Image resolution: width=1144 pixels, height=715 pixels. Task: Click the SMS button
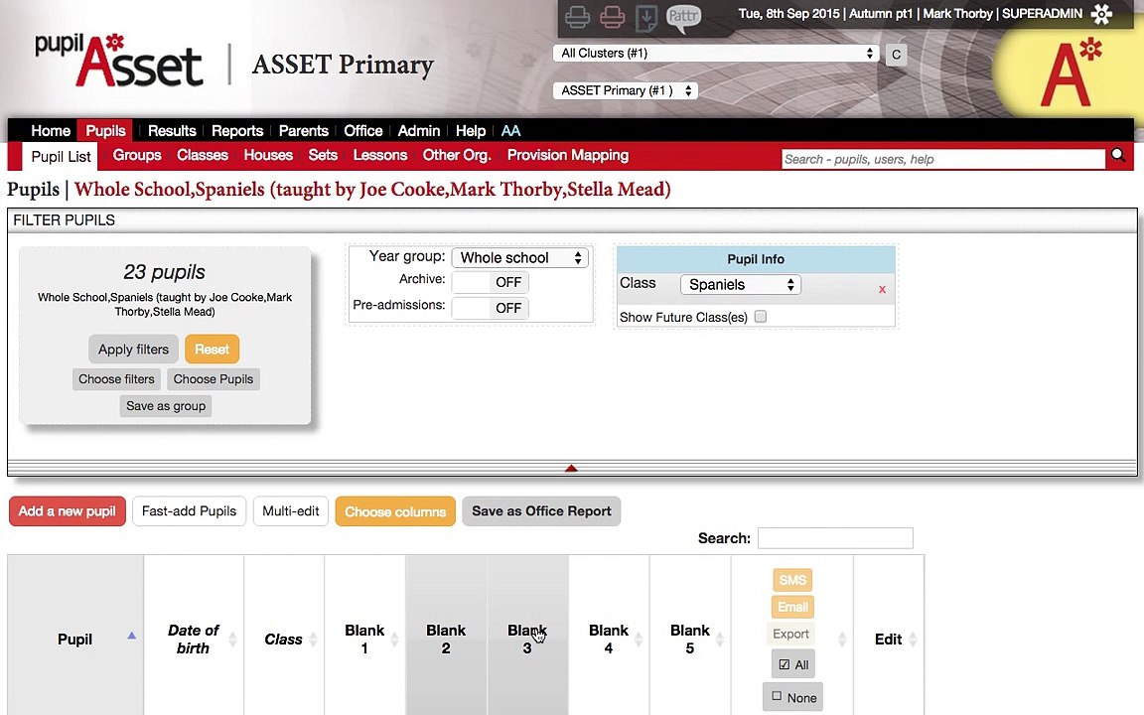792,580
